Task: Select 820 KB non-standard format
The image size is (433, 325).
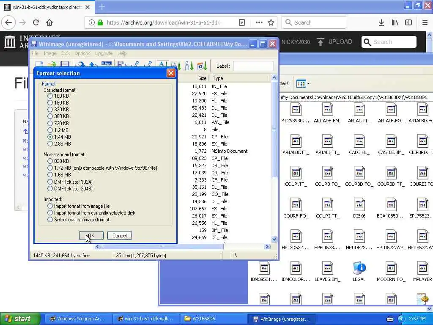Action: coord(50,161)
